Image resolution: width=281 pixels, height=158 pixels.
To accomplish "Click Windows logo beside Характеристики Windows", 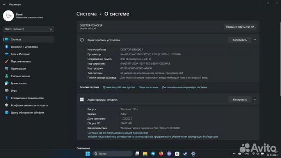I will 82,99.
